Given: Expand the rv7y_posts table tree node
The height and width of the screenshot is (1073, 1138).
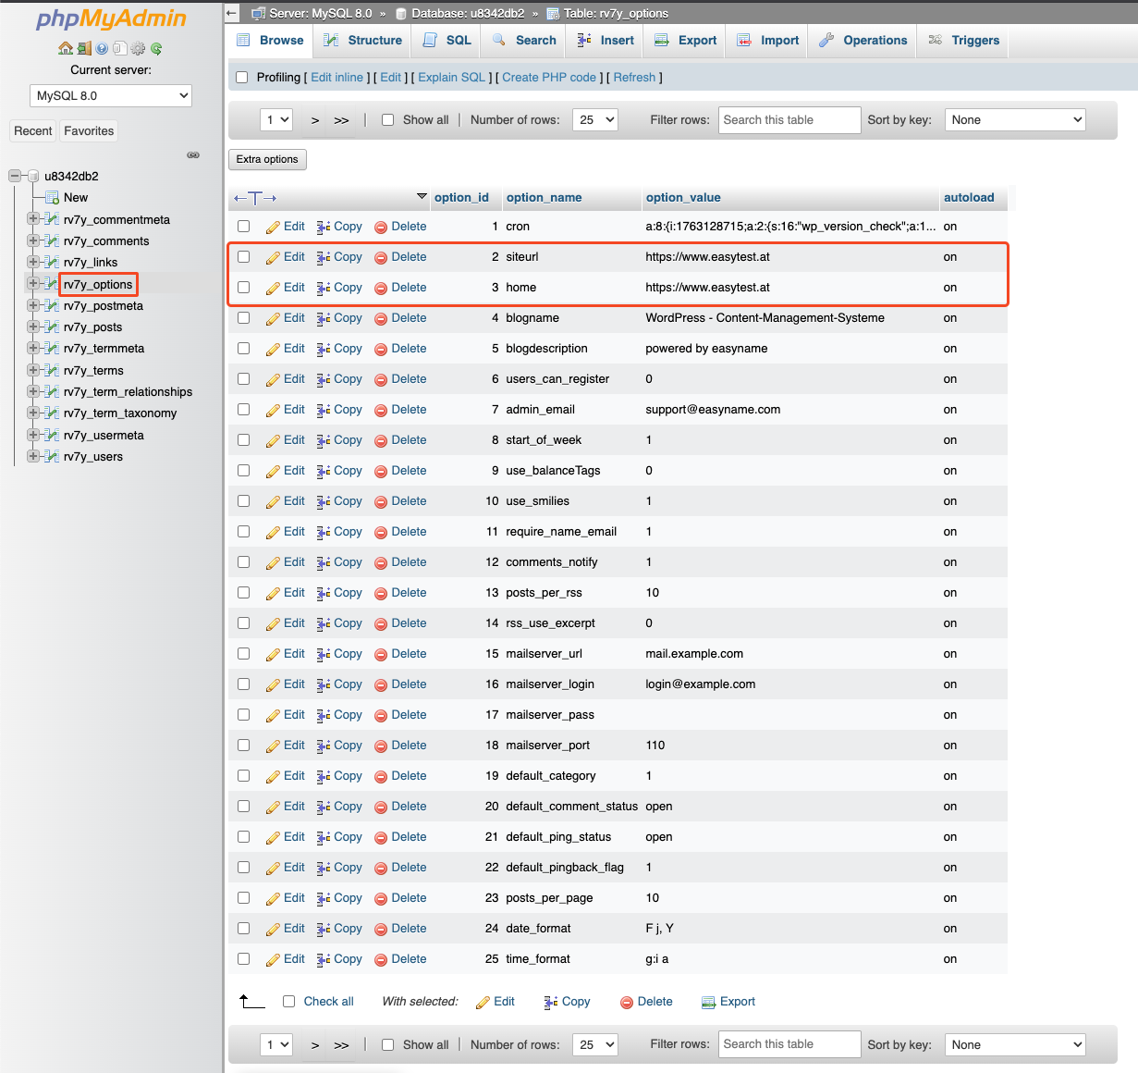Looking at the screenshot, I should click(33, 327).
